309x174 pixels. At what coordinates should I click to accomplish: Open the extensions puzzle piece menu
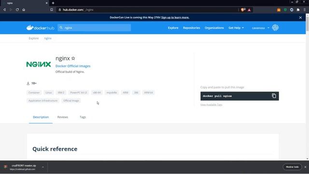click(x=298, y=10)
